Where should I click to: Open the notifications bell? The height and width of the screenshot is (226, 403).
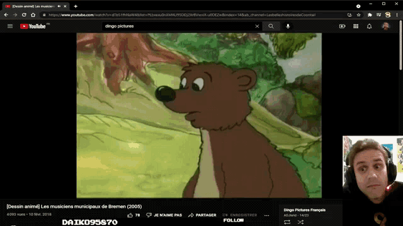pos(370,26)
